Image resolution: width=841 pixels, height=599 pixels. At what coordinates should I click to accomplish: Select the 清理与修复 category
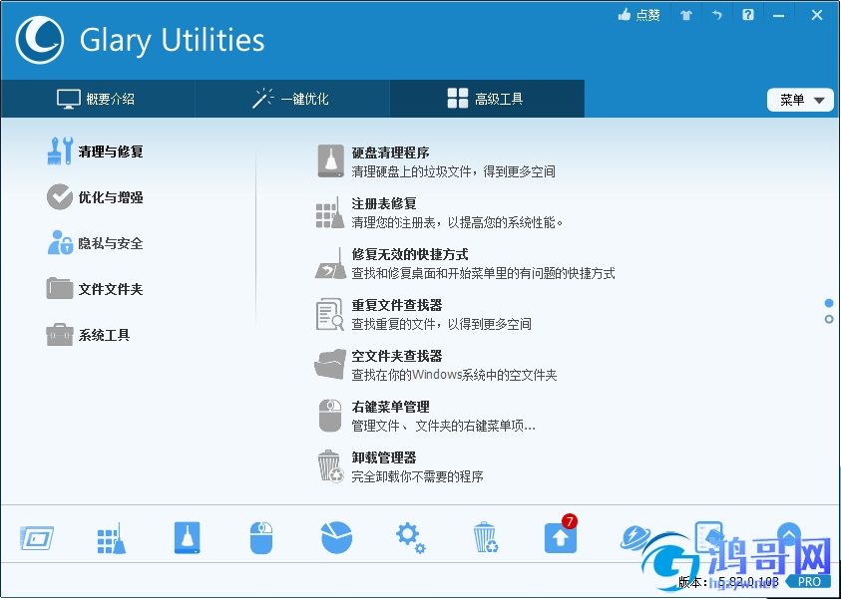(96, 151)
